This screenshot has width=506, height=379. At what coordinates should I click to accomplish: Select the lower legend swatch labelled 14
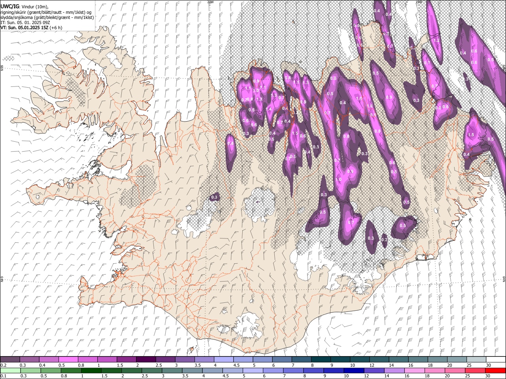tap(395, 370)
